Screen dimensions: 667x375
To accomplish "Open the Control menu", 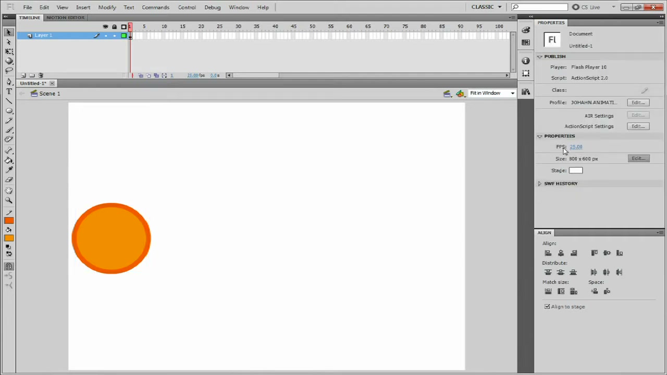I will click(x=187, y=7).
